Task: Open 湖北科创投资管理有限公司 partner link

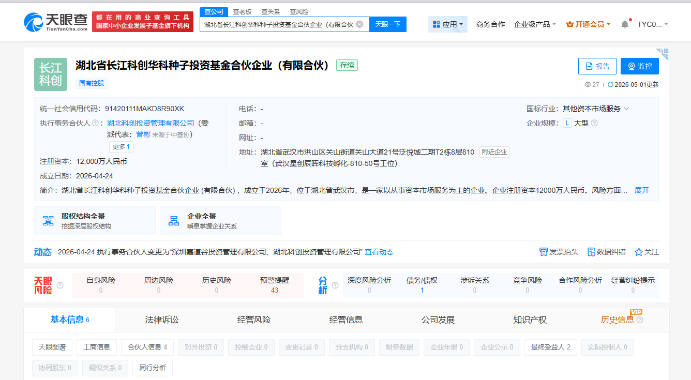Action: [151, 123]
